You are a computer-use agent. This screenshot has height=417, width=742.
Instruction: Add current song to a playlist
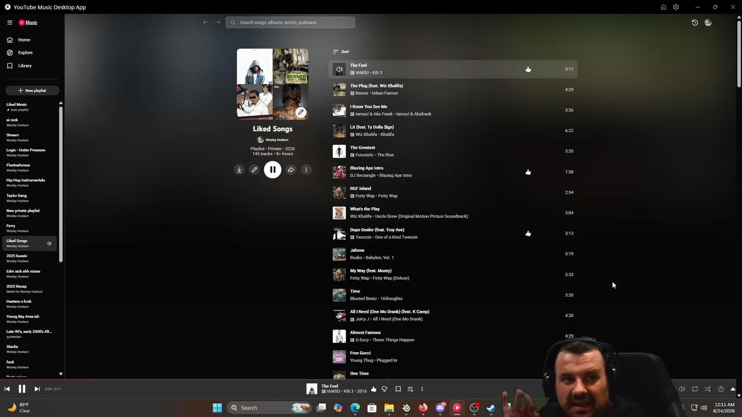click(x=410, y=389)
